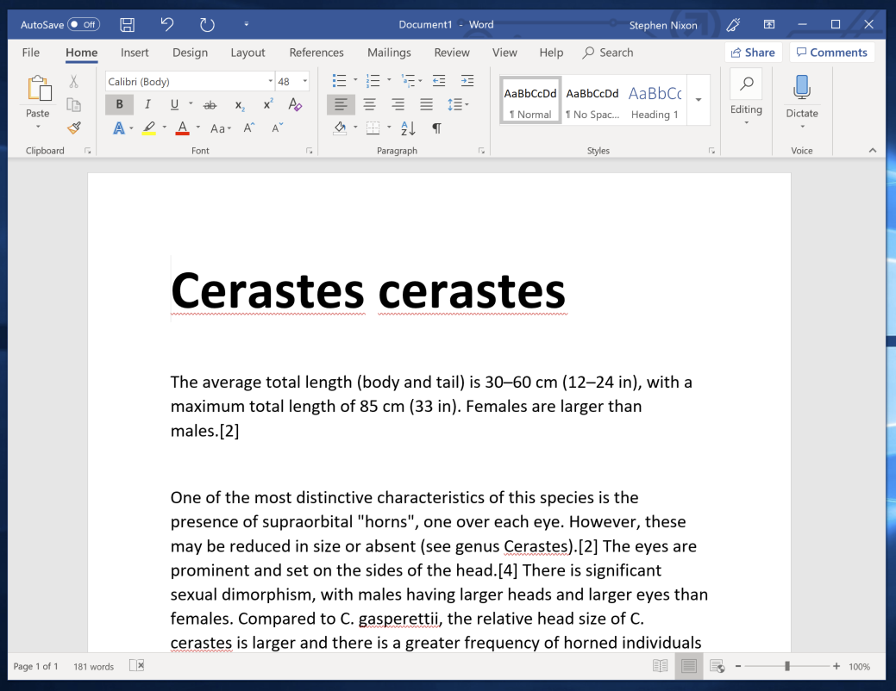The image size is (896, 691).
Task: Click the Cut scissors icon
Action: [73, 82]
